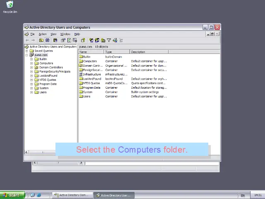Screen dimensions: 265x199
Task: Open filter options with the funnel icon
Action: 109,40
